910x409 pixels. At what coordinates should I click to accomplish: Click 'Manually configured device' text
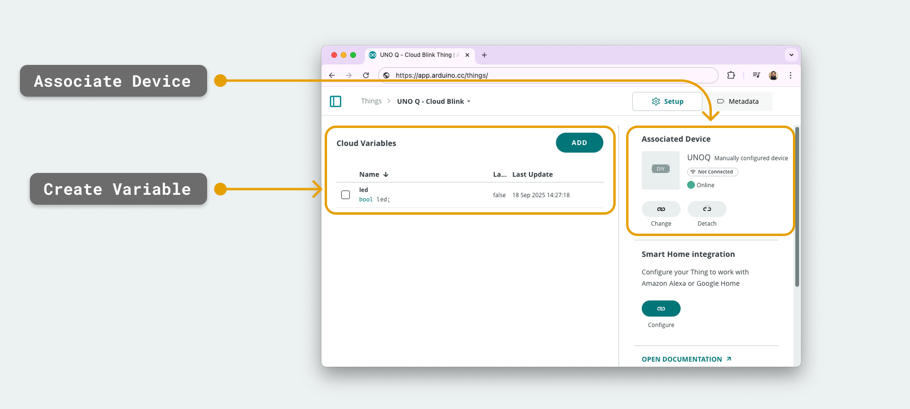point(751,158)
